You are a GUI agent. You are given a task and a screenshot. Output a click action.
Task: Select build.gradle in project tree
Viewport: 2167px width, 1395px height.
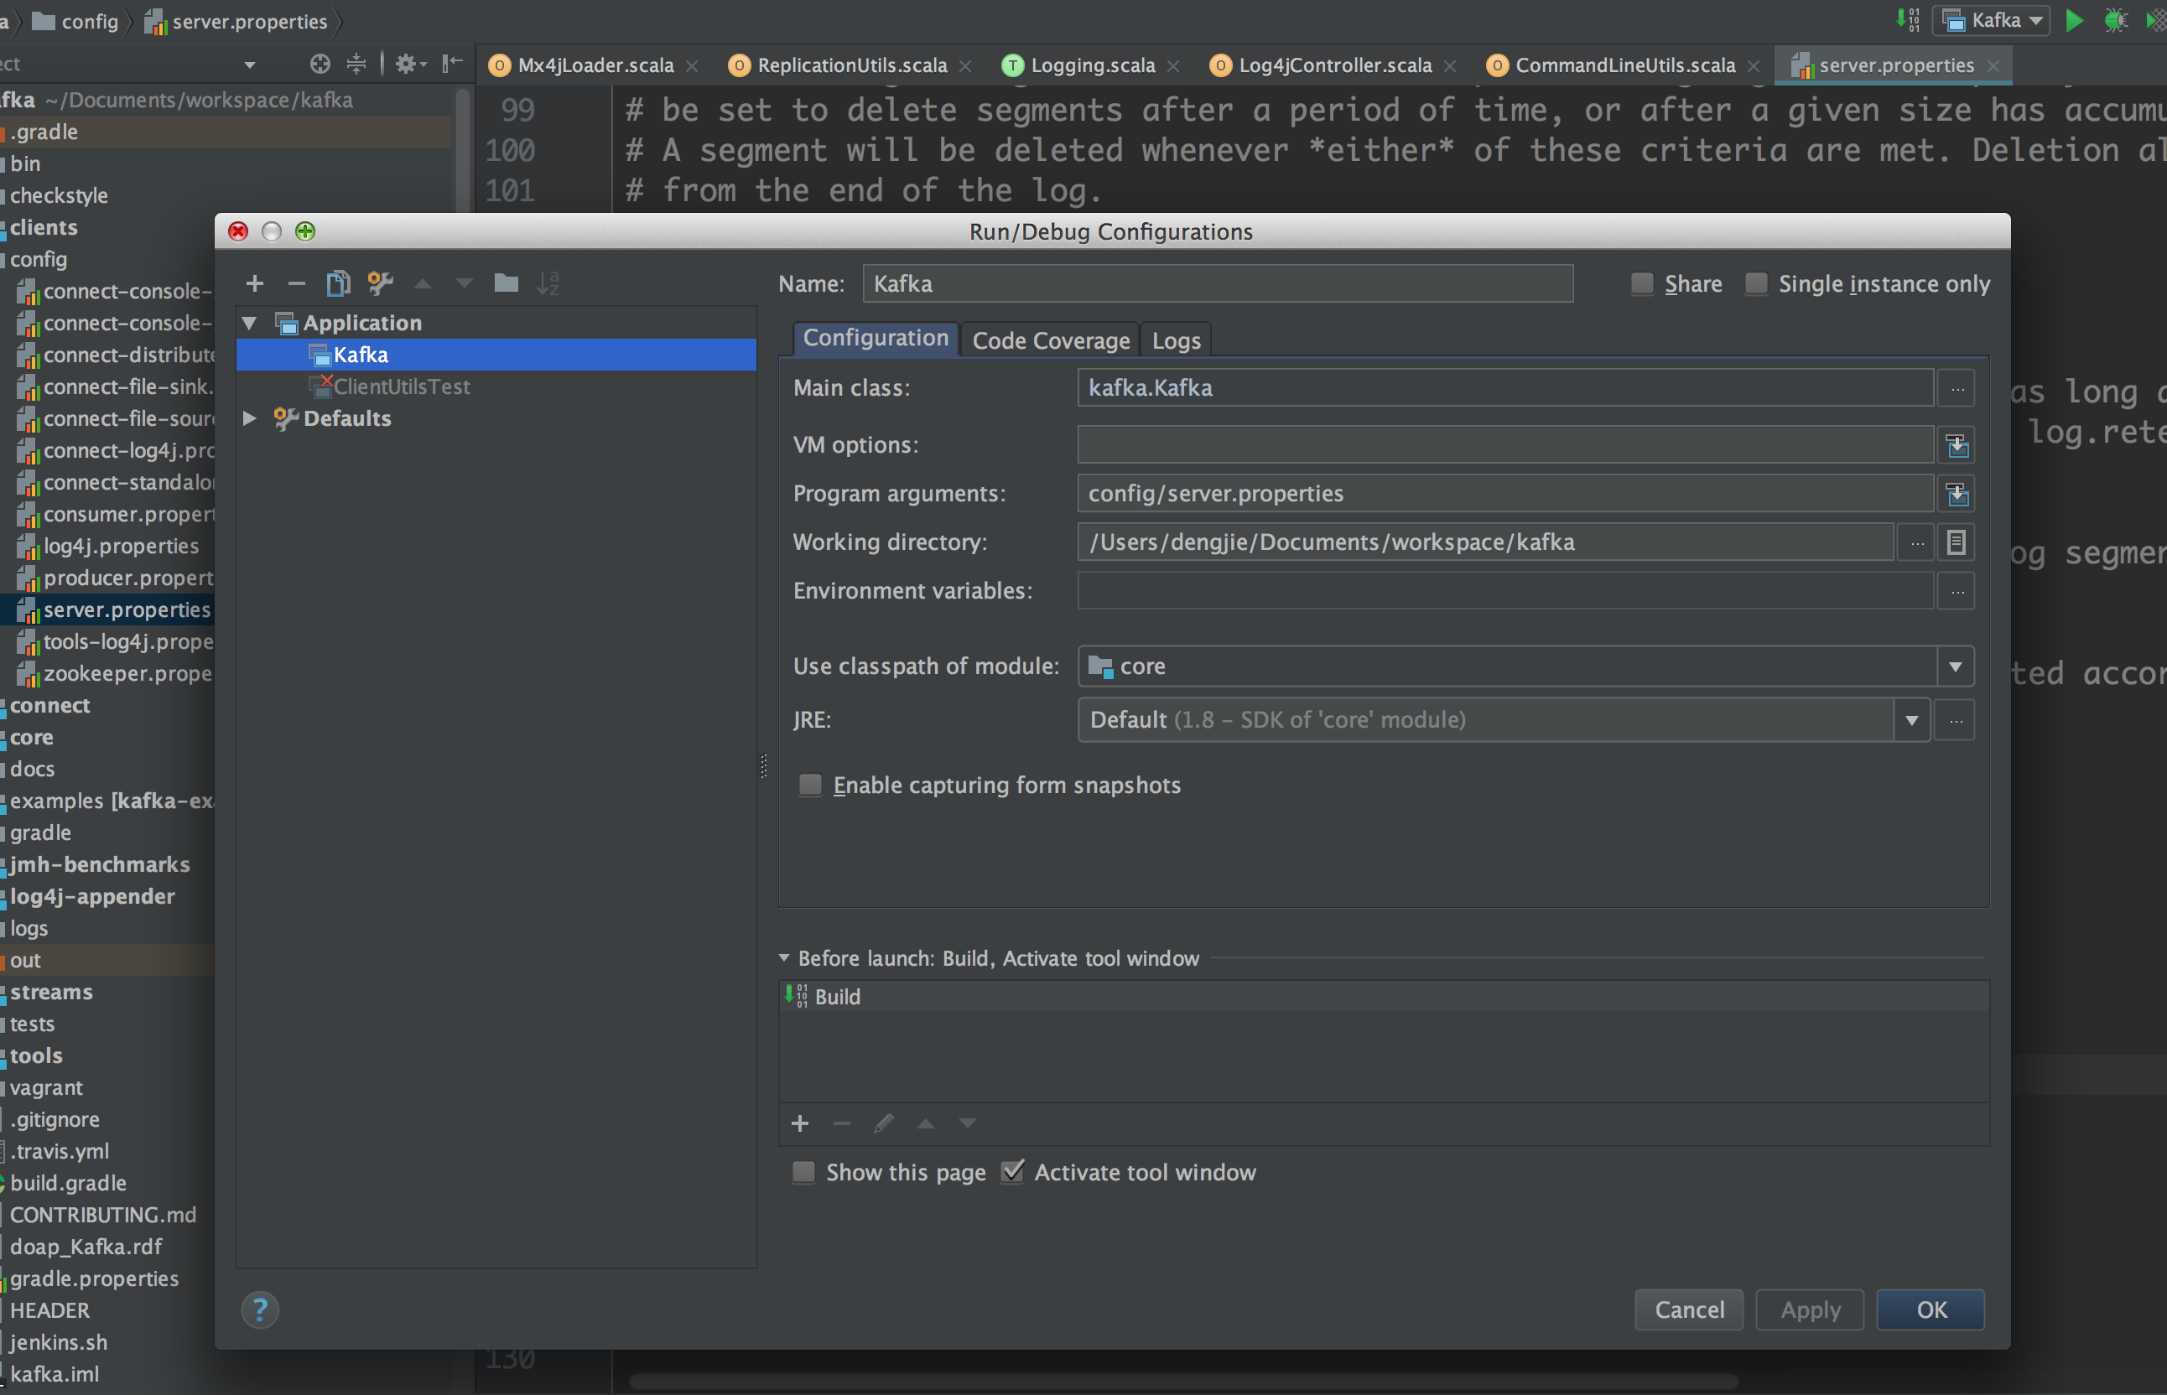point(68,1183)
